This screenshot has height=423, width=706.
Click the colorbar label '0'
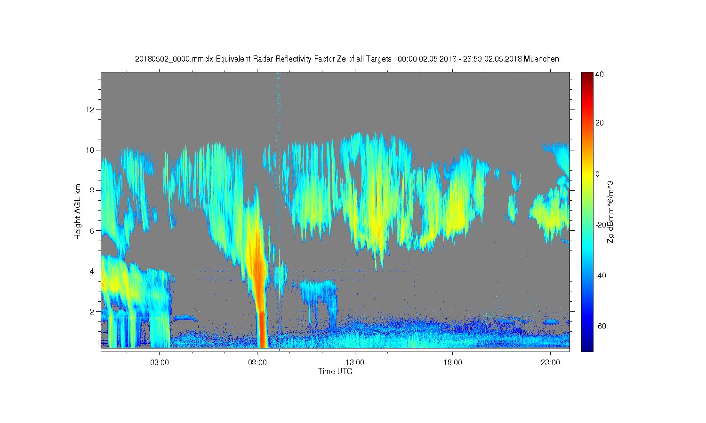[598, 174]
